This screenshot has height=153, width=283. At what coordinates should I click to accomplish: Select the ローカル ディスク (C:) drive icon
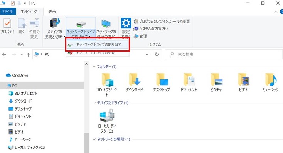tap(107, 121)
